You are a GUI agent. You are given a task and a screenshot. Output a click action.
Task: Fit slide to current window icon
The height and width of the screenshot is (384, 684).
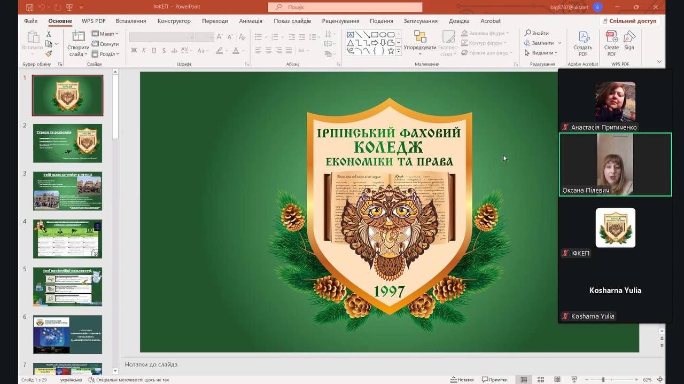point(660,380)
